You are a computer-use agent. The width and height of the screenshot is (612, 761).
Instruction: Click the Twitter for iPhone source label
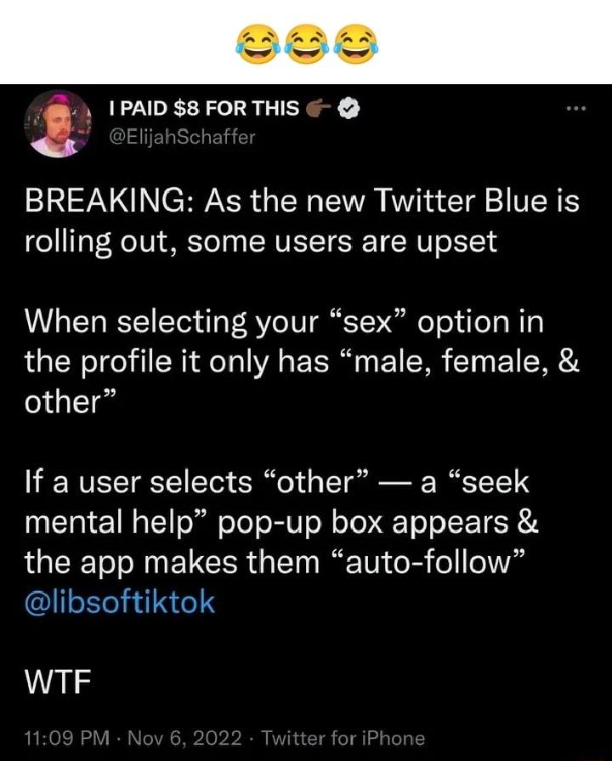[347, 736]
